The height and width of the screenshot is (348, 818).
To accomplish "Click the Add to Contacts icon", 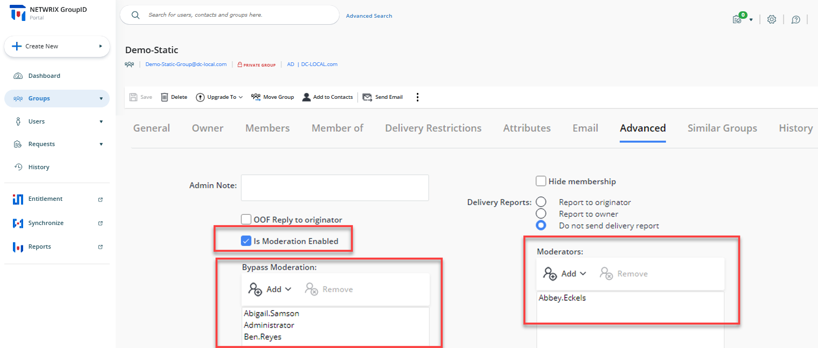I will (307, 97).
